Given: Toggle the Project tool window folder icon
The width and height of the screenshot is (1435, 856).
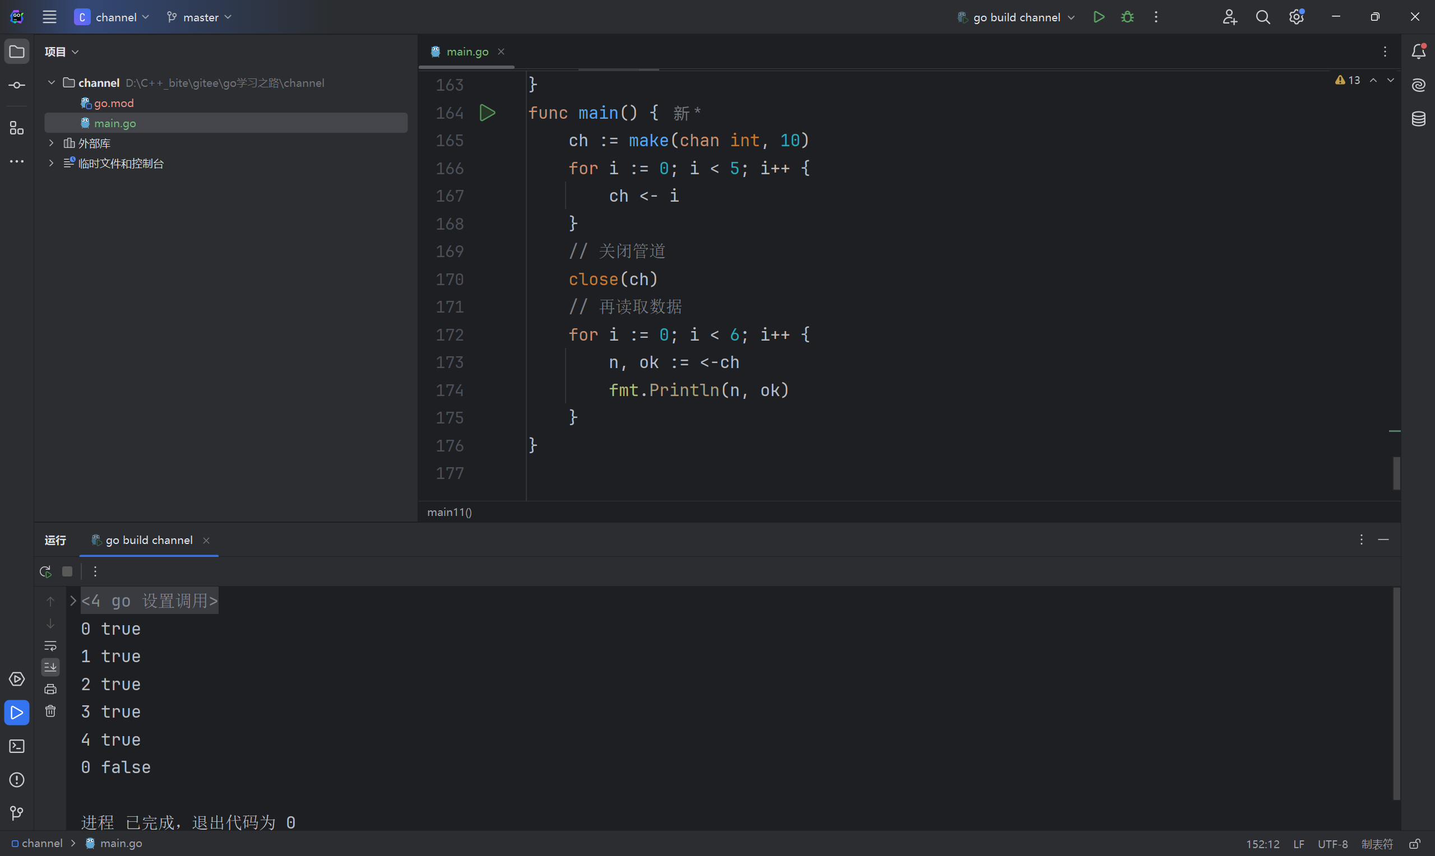Looking at the screenshot, I should click(17, 52).
